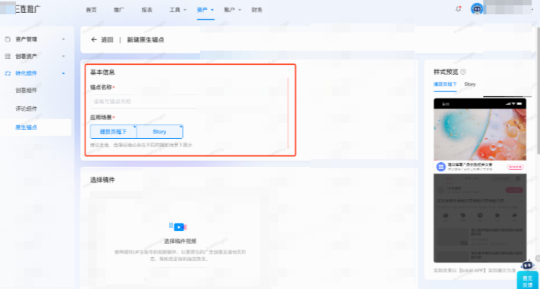540x289 pixels.
Task: Open the 账户 dropdown in the top nav
Action: click(233, 10)
